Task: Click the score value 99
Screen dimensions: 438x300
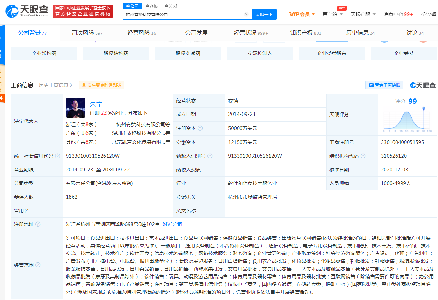Action: [x=413, y=101]
